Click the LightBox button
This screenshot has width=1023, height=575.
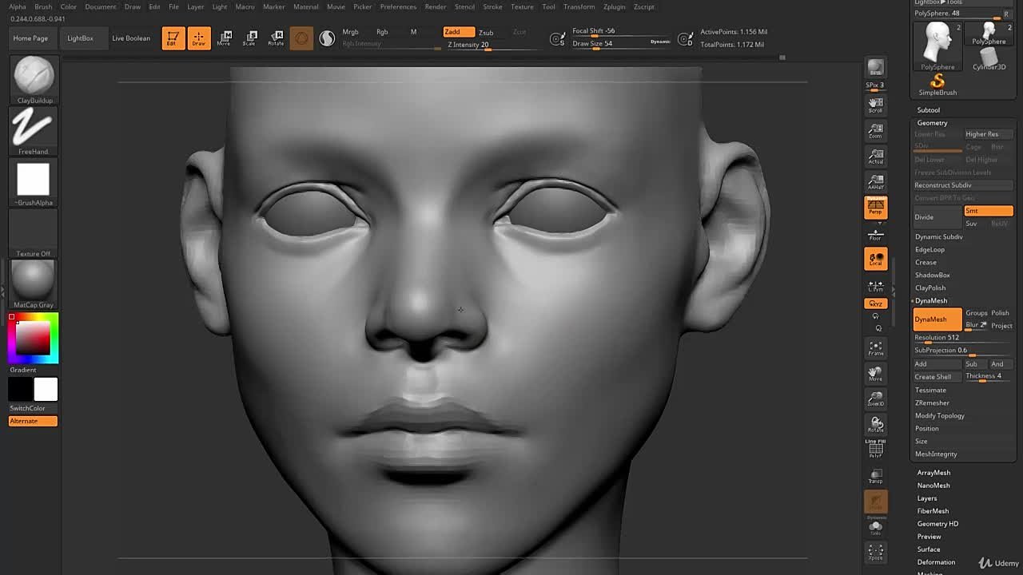pyautogui.click(x=80, y=38)
